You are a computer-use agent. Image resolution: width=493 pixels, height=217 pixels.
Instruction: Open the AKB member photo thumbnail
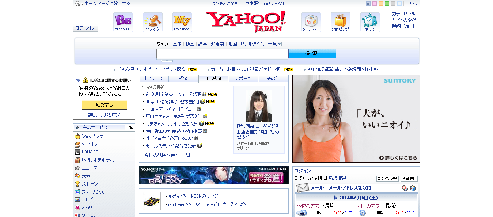[259, 106]
